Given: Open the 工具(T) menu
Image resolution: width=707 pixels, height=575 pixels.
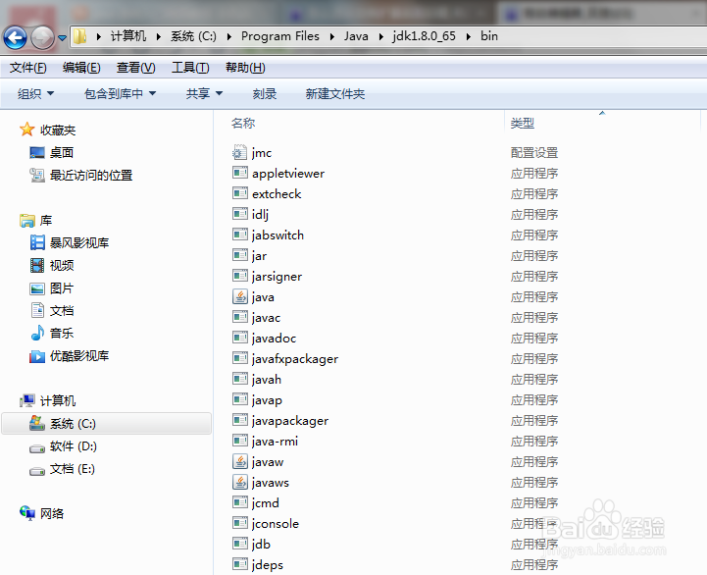Looking at the screenshot, I should [190, 68].
